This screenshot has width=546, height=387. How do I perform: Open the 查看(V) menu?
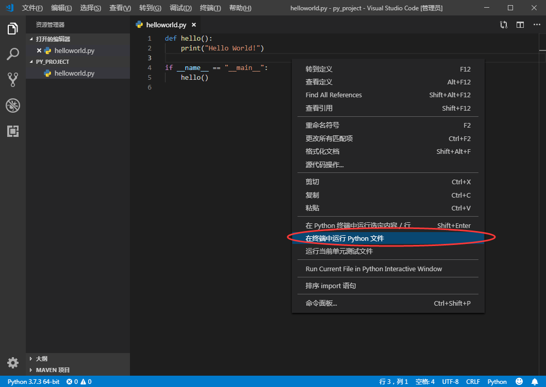coord(120,8)
